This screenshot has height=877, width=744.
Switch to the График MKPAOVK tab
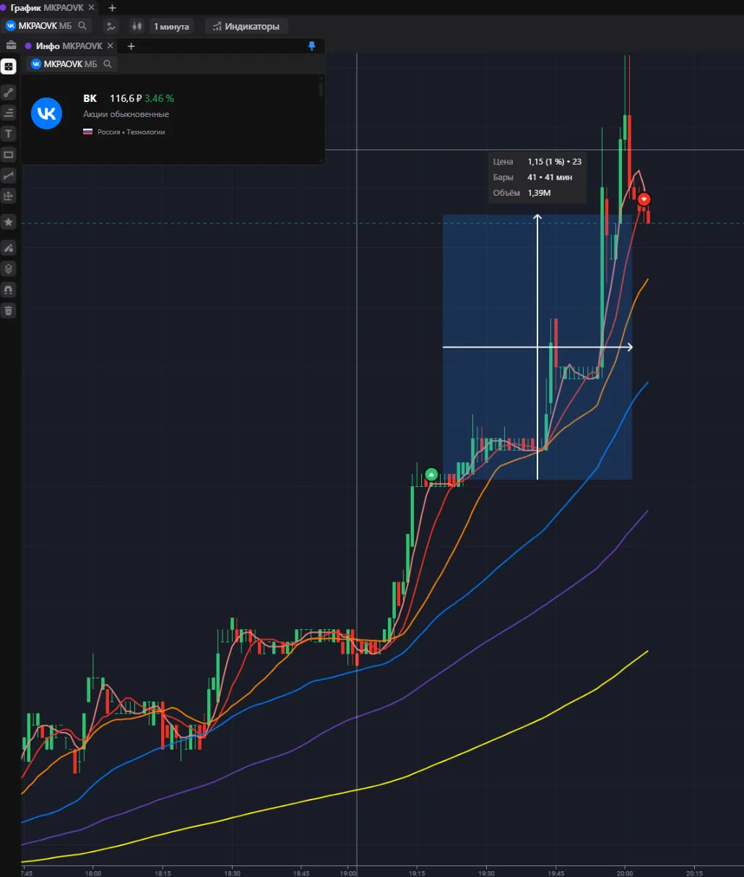click(46, 7)
